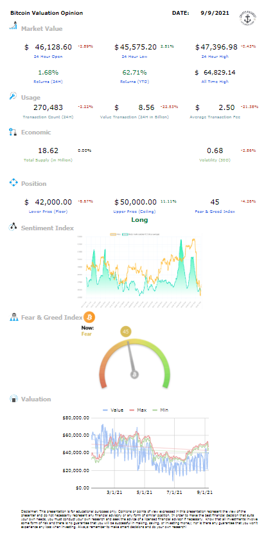Click the Usage wrench icon

pyautogui.click(x=13, y=96)
